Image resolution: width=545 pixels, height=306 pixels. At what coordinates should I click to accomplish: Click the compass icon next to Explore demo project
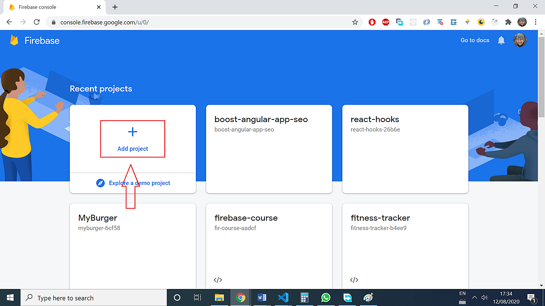[x=100, y=183]
